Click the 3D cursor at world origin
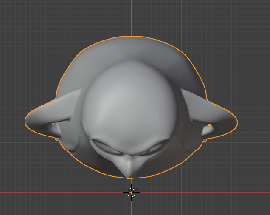This screenshot has width=270, height=215. (131, 192)
